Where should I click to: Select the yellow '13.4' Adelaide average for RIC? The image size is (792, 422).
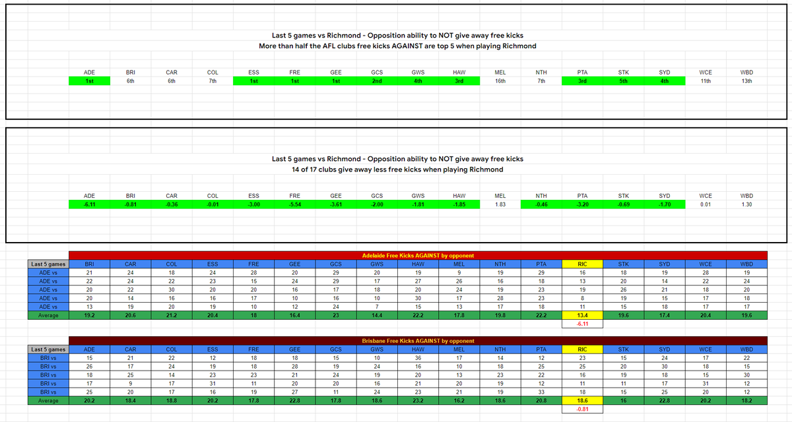[x=582, y=315]
